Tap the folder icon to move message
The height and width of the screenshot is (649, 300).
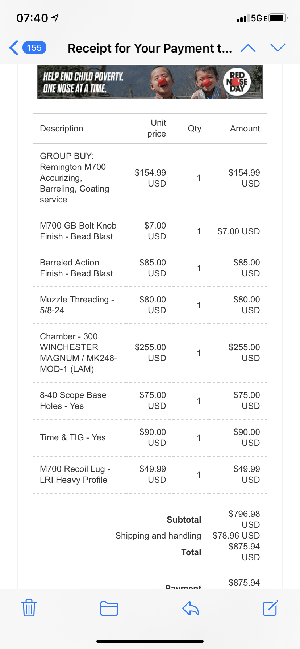tap(109, 608)
